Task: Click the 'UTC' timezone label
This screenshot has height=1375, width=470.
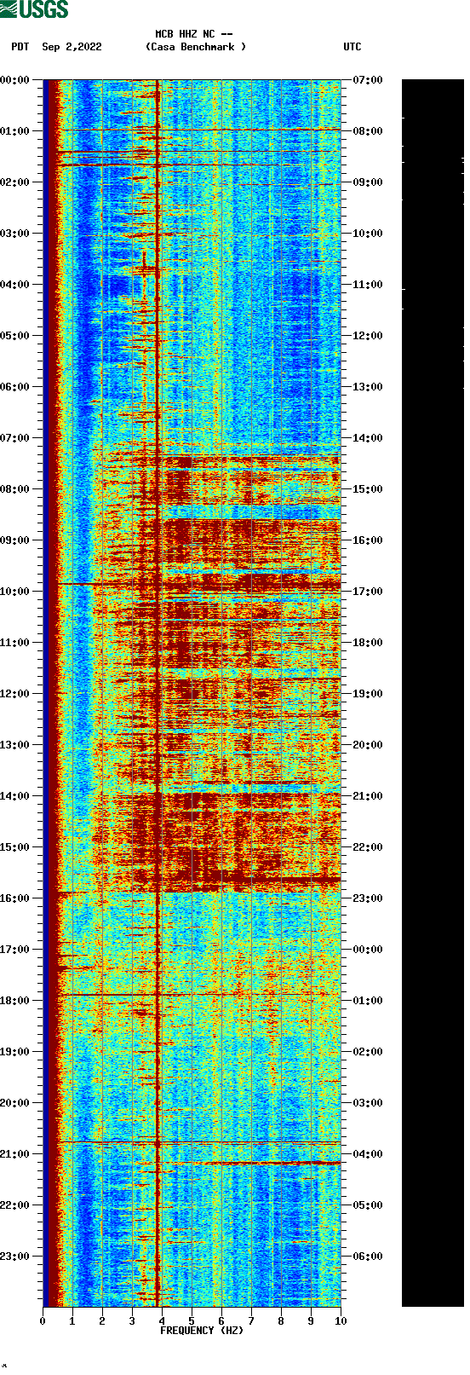Action: tap(352, 47)
